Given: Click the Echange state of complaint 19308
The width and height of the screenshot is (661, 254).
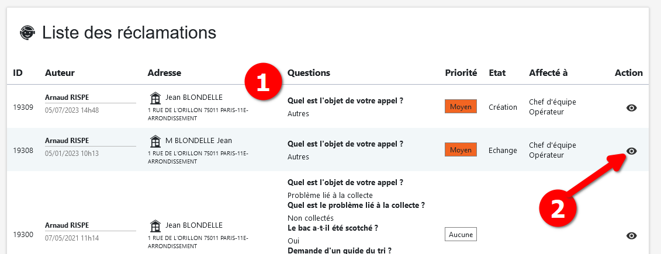Looking at the screenshot, I should [x=503, y=150].
